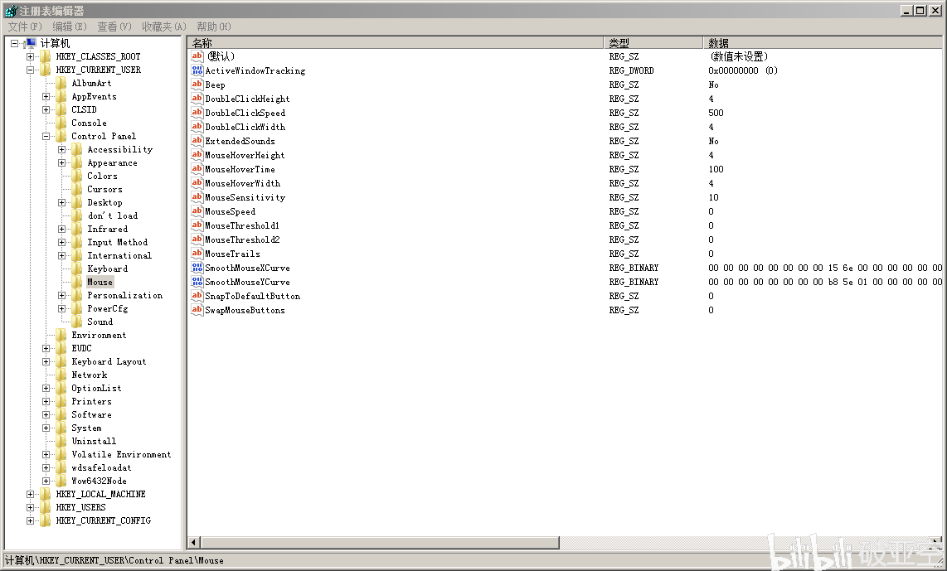The image size is (947, 571).
Task: Click the ActiveWindowTracking DWORD value icon
Action: coord(197,70)
